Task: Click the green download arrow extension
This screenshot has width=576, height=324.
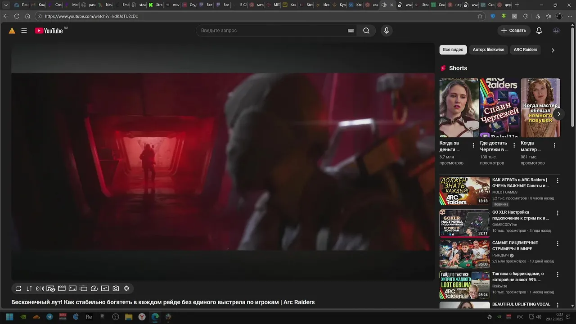Action: (504, 16)
